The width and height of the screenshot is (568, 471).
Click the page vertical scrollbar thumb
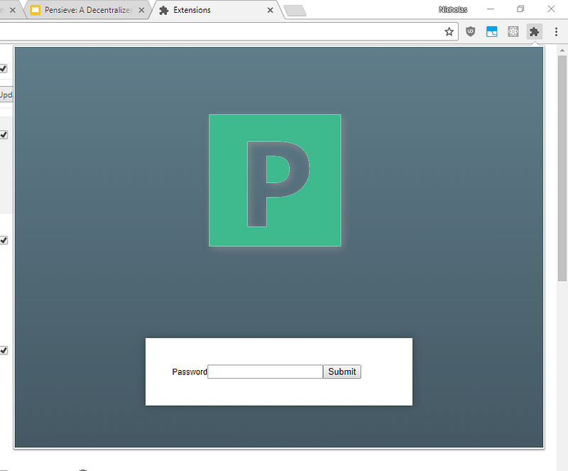coord(562,168)
